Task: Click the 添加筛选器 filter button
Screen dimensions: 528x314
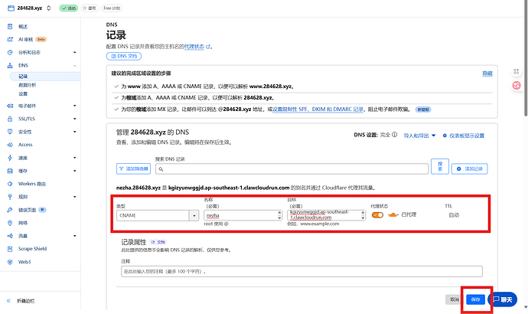Action: (133, 168)
